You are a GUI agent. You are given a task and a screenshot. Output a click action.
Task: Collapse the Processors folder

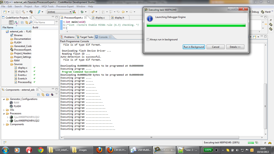(4, 114)
